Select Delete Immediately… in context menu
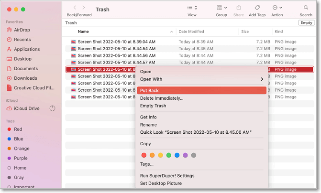The height and width of the screenshot is (193, 321). click(x=161, y=98)
